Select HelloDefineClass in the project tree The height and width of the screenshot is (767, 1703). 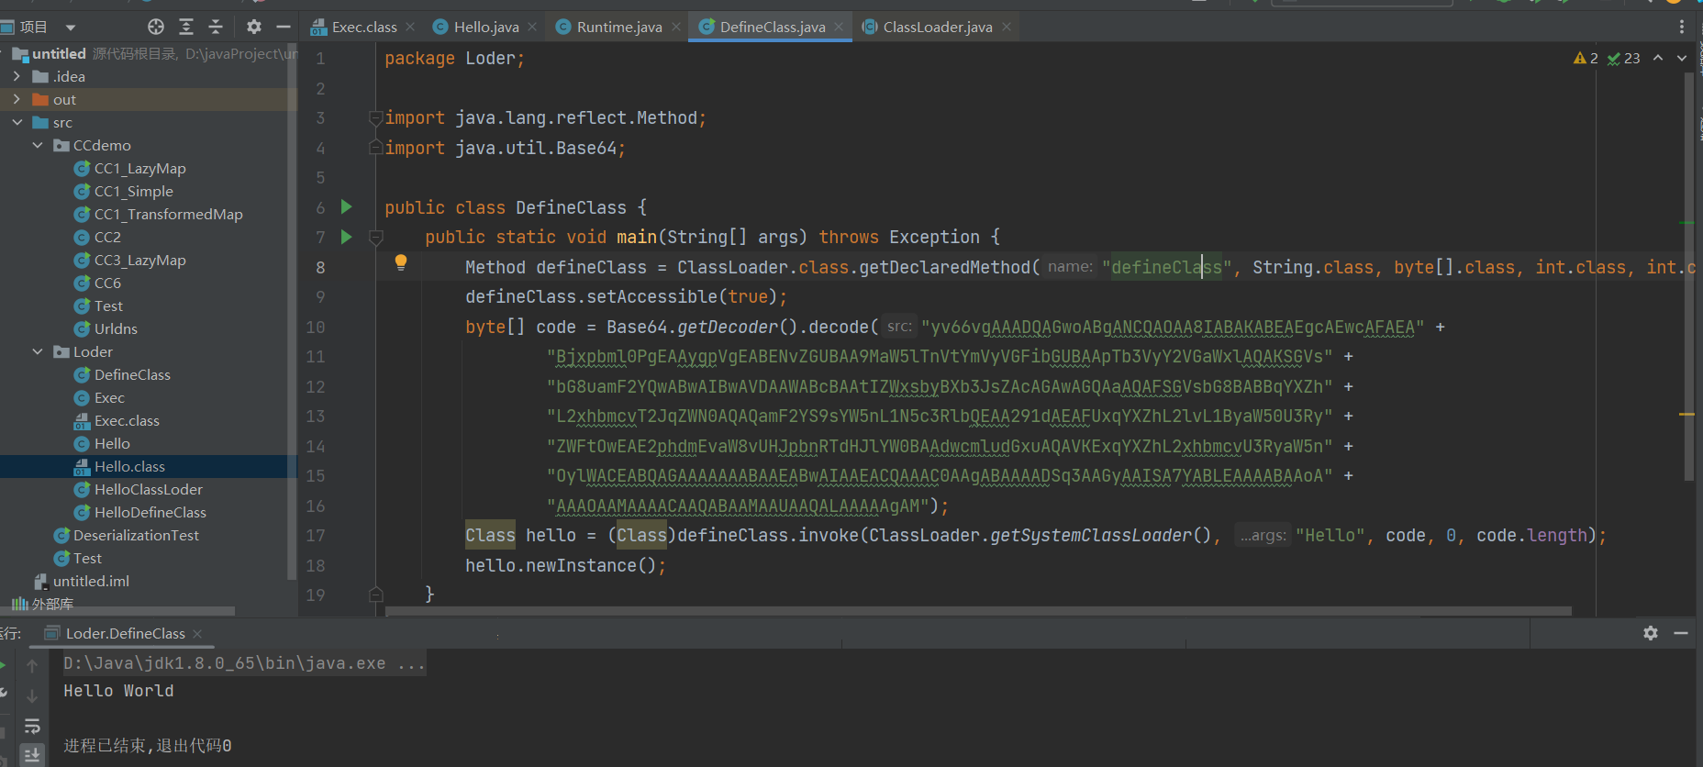pyautogui.click(x=150, y=512)
